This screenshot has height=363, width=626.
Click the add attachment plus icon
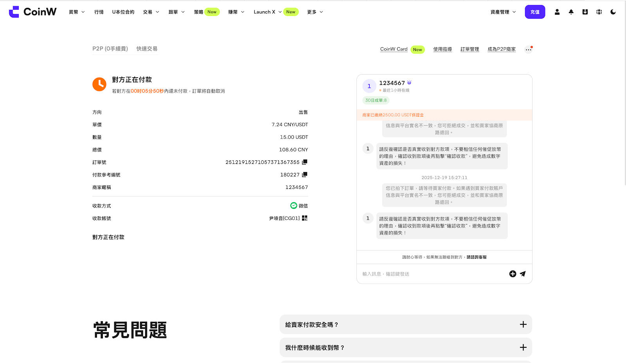click(513, 274)
